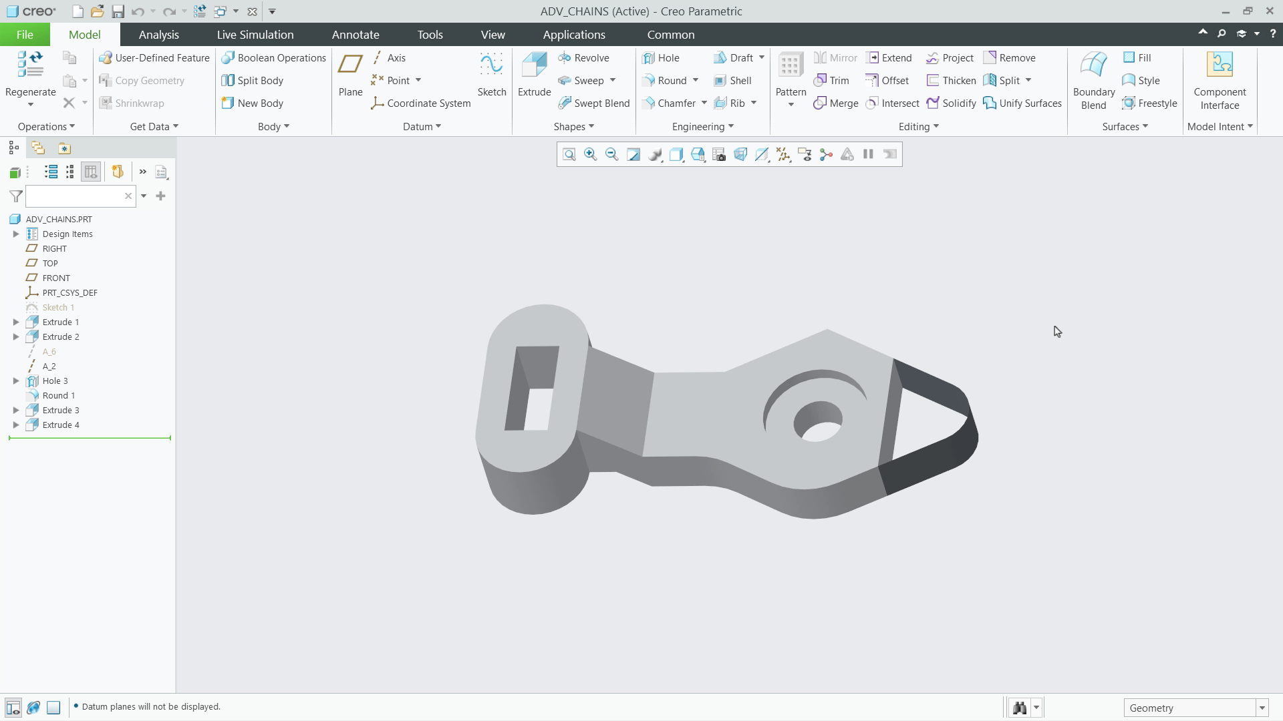Screen dimensions: 1283x721
Task: Click the Boolean Operations button
Action: tap(274, 58)
